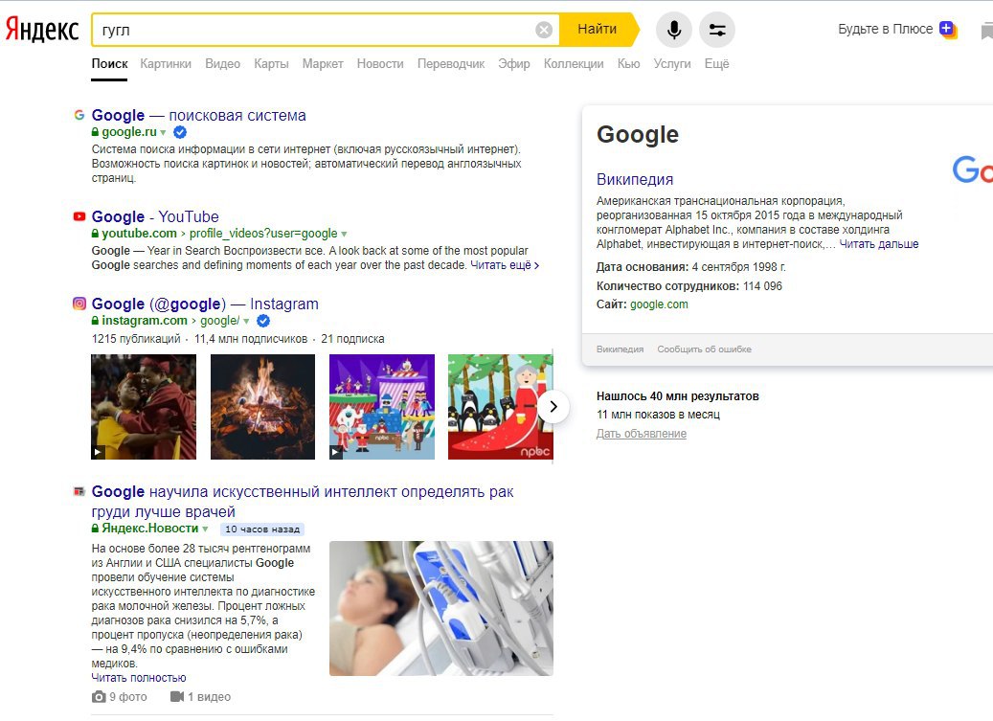Viewport: 993px width, 721px height.
Task: Open campfire Instagram thumbnail
Action: point(262,407)
